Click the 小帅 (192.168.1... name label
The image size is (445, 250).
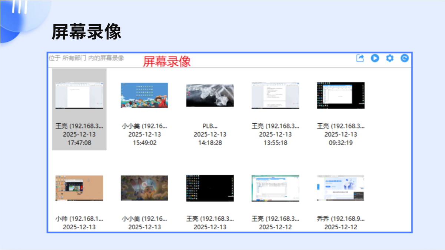(79, 219)
